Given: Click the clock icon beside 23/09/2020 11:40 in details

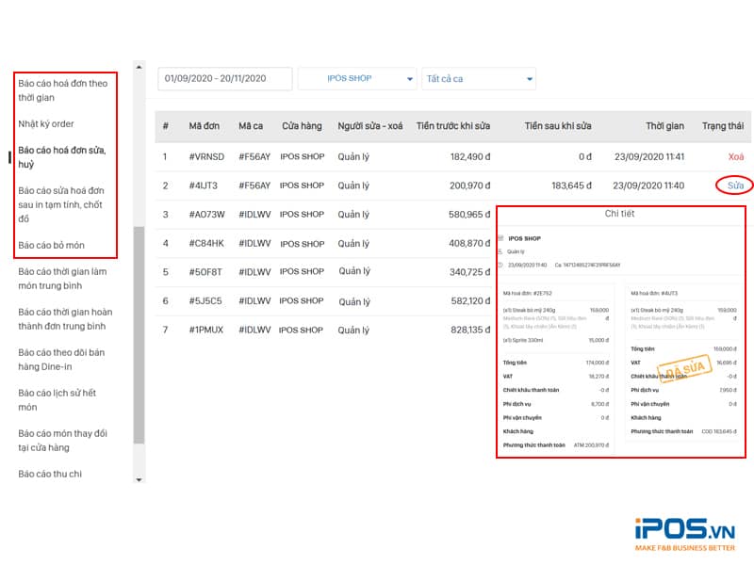Looking at the screenshot, I should [x=500, y=266].
